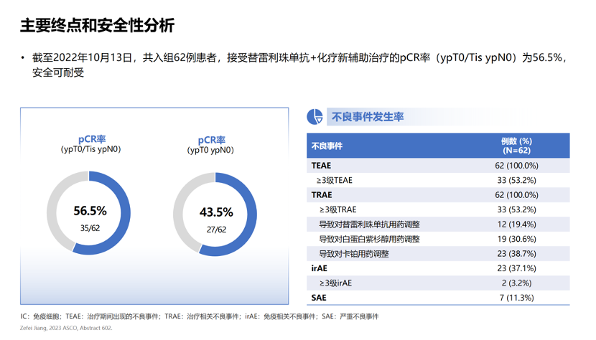Click the 2 (3.2%) table cell
The image size is (596, 340).
516,283
